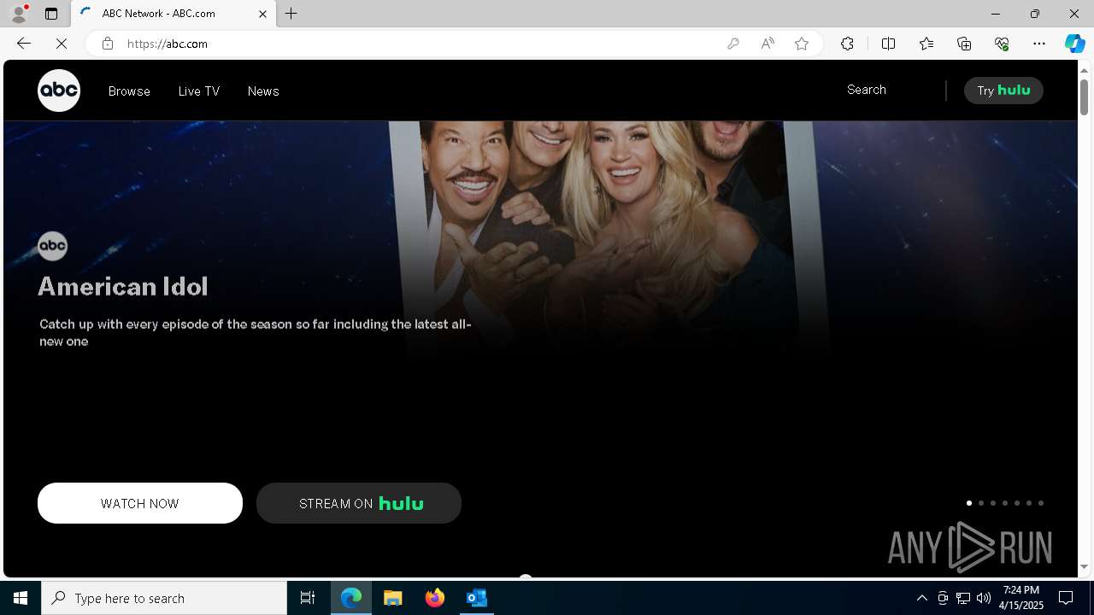Open volume control tray icon
This screenshot has width=1094, height=615.
984,598
